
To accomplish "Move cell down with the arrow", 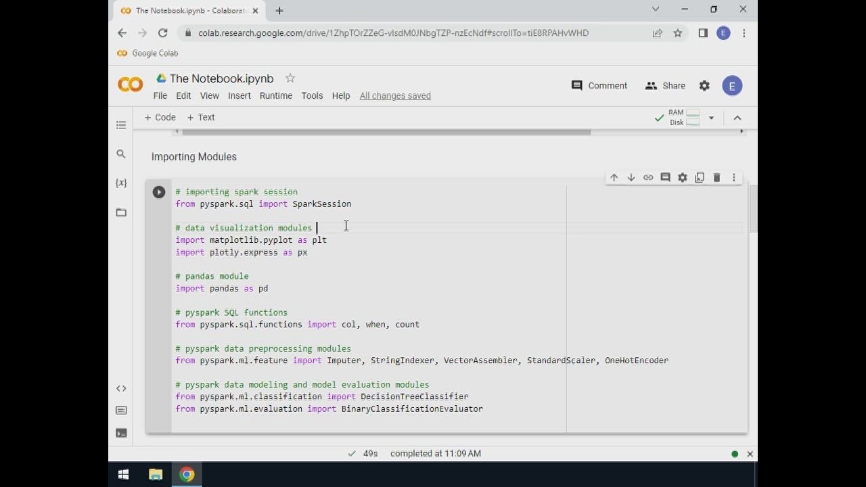I will click(631, 177).
